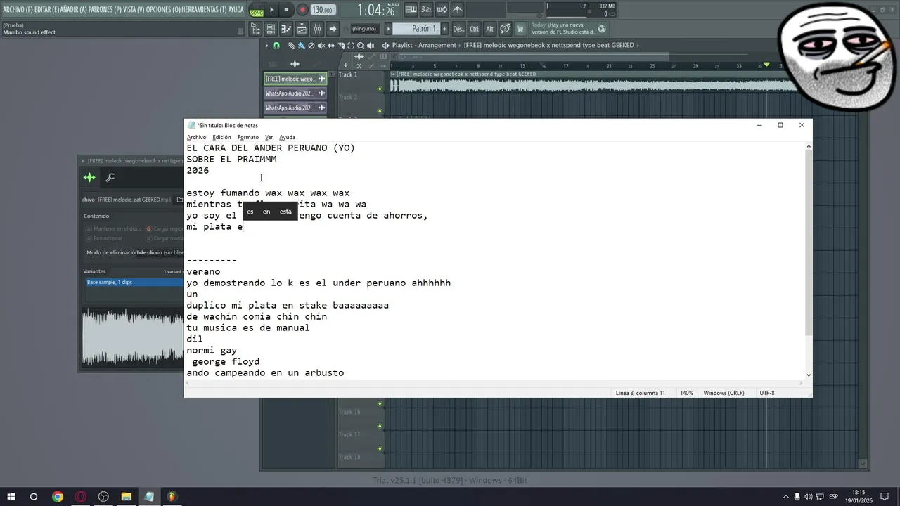Pick the Zoom magnifier tool in playlist
This screenshot has height=506, width=900.
[x=361, y=46]
